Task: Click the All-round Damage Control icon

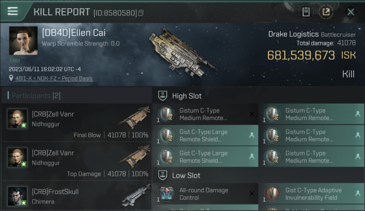Action: pyautogui.click(x=166, y=194)
